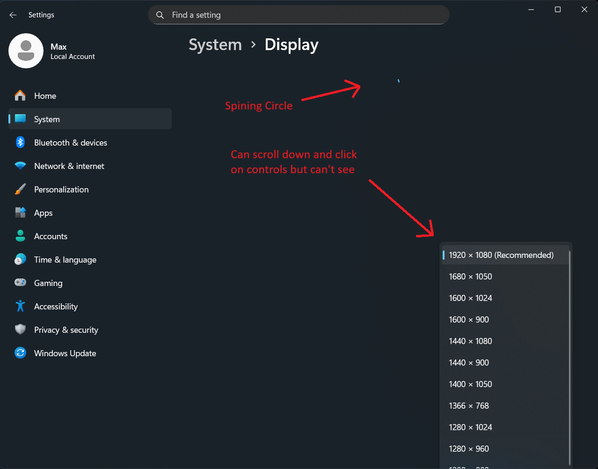This screenshot has height=469, width=598.
Task: Click the Time & language globe icon
Action: pyautogui.click(x=20, y=259)
